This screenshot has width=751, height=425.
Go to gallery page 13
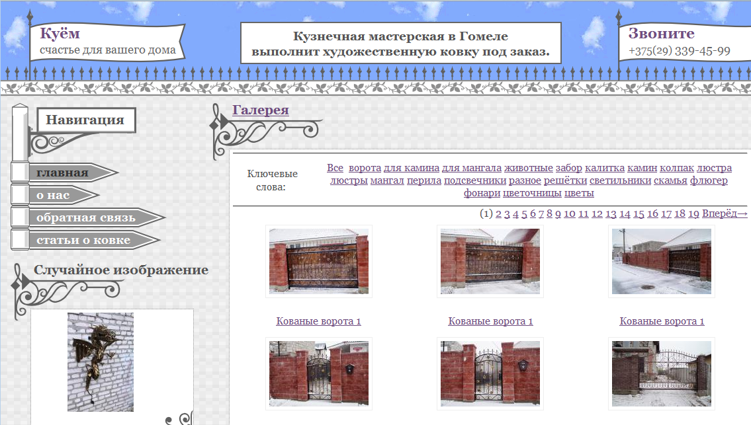coord(611,213)
